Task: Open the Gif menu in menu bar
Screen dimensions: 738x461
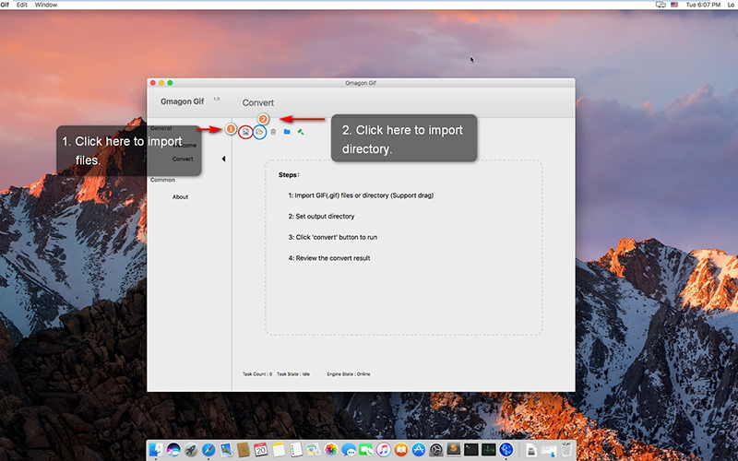Action: (x=5, y=5)
